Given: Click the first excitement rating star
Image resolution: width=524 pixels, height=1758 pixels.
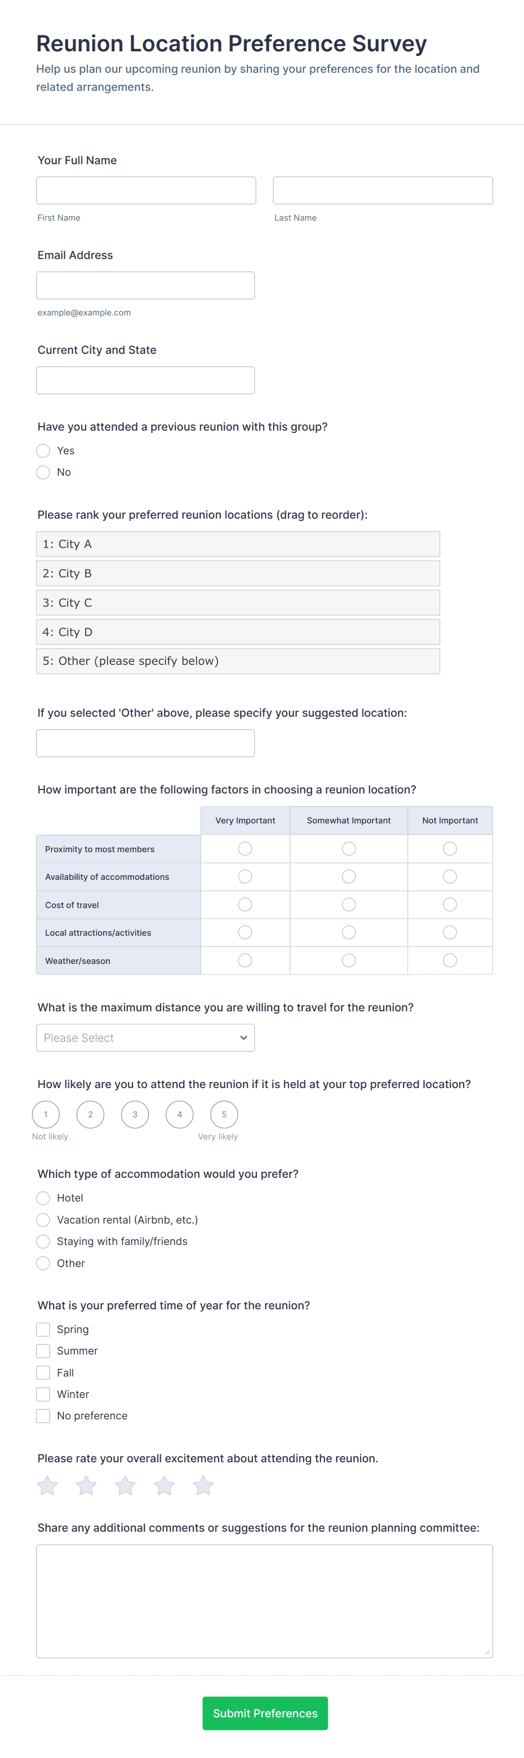Looking at the screenshot, I should click(x=47, y=1485).
